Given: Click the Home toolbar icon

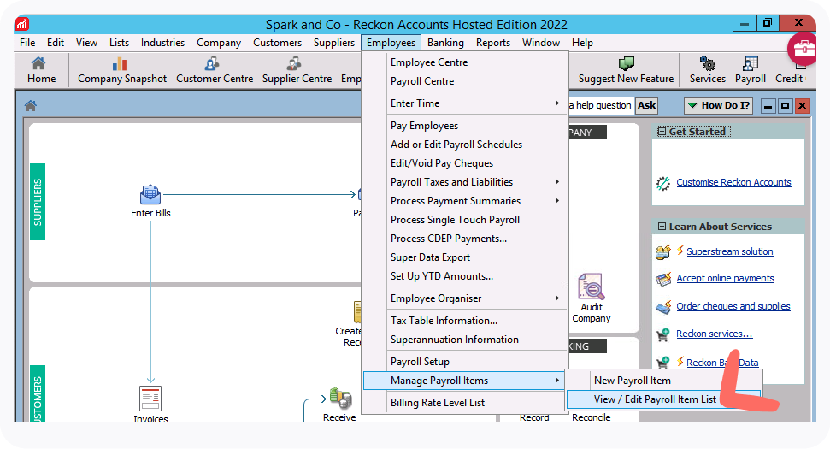Looking at the screenshot, I should click(41, 70).
